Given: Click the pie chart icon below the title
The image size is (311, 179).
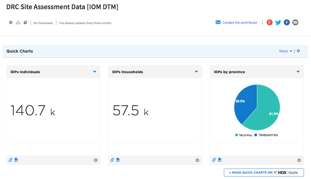Looking at the screenshot, I should [25, 23].
